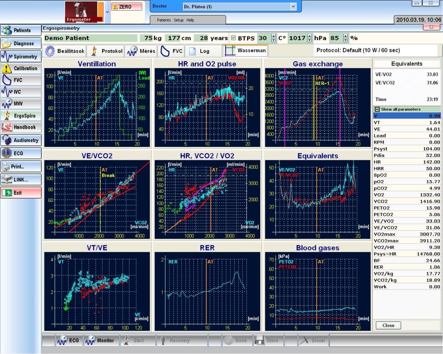Open the Help menu
Viewport: 443px width, 354px height.
190,20
